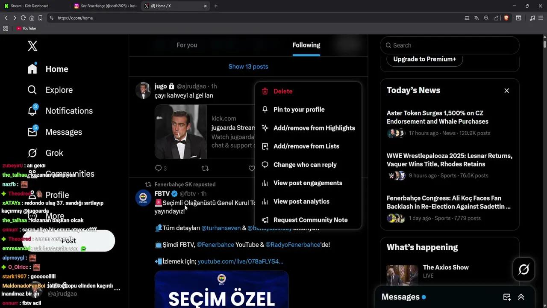The height and width of the screenshot is (308, 547).
Task: Switch to the Söz Fenerbahçe Instagram tab
Action: 106,6
